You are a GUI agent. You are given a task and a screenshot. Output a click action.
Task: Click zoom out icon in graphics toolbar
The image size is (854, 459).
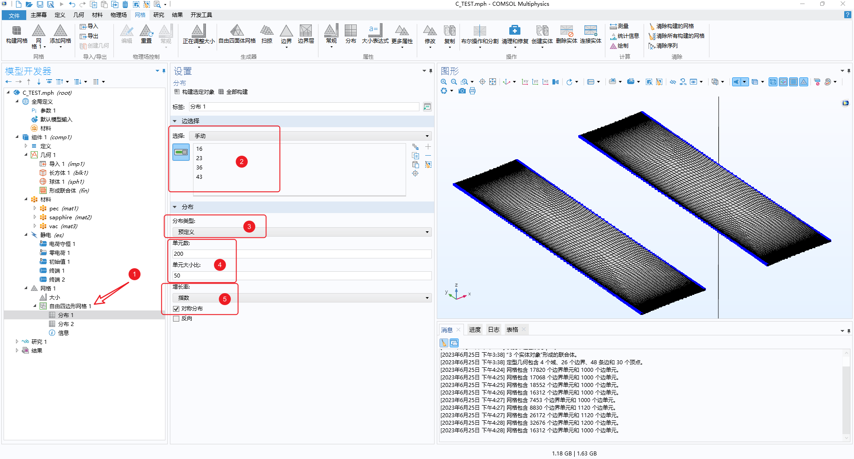click(x=454, y=82)
